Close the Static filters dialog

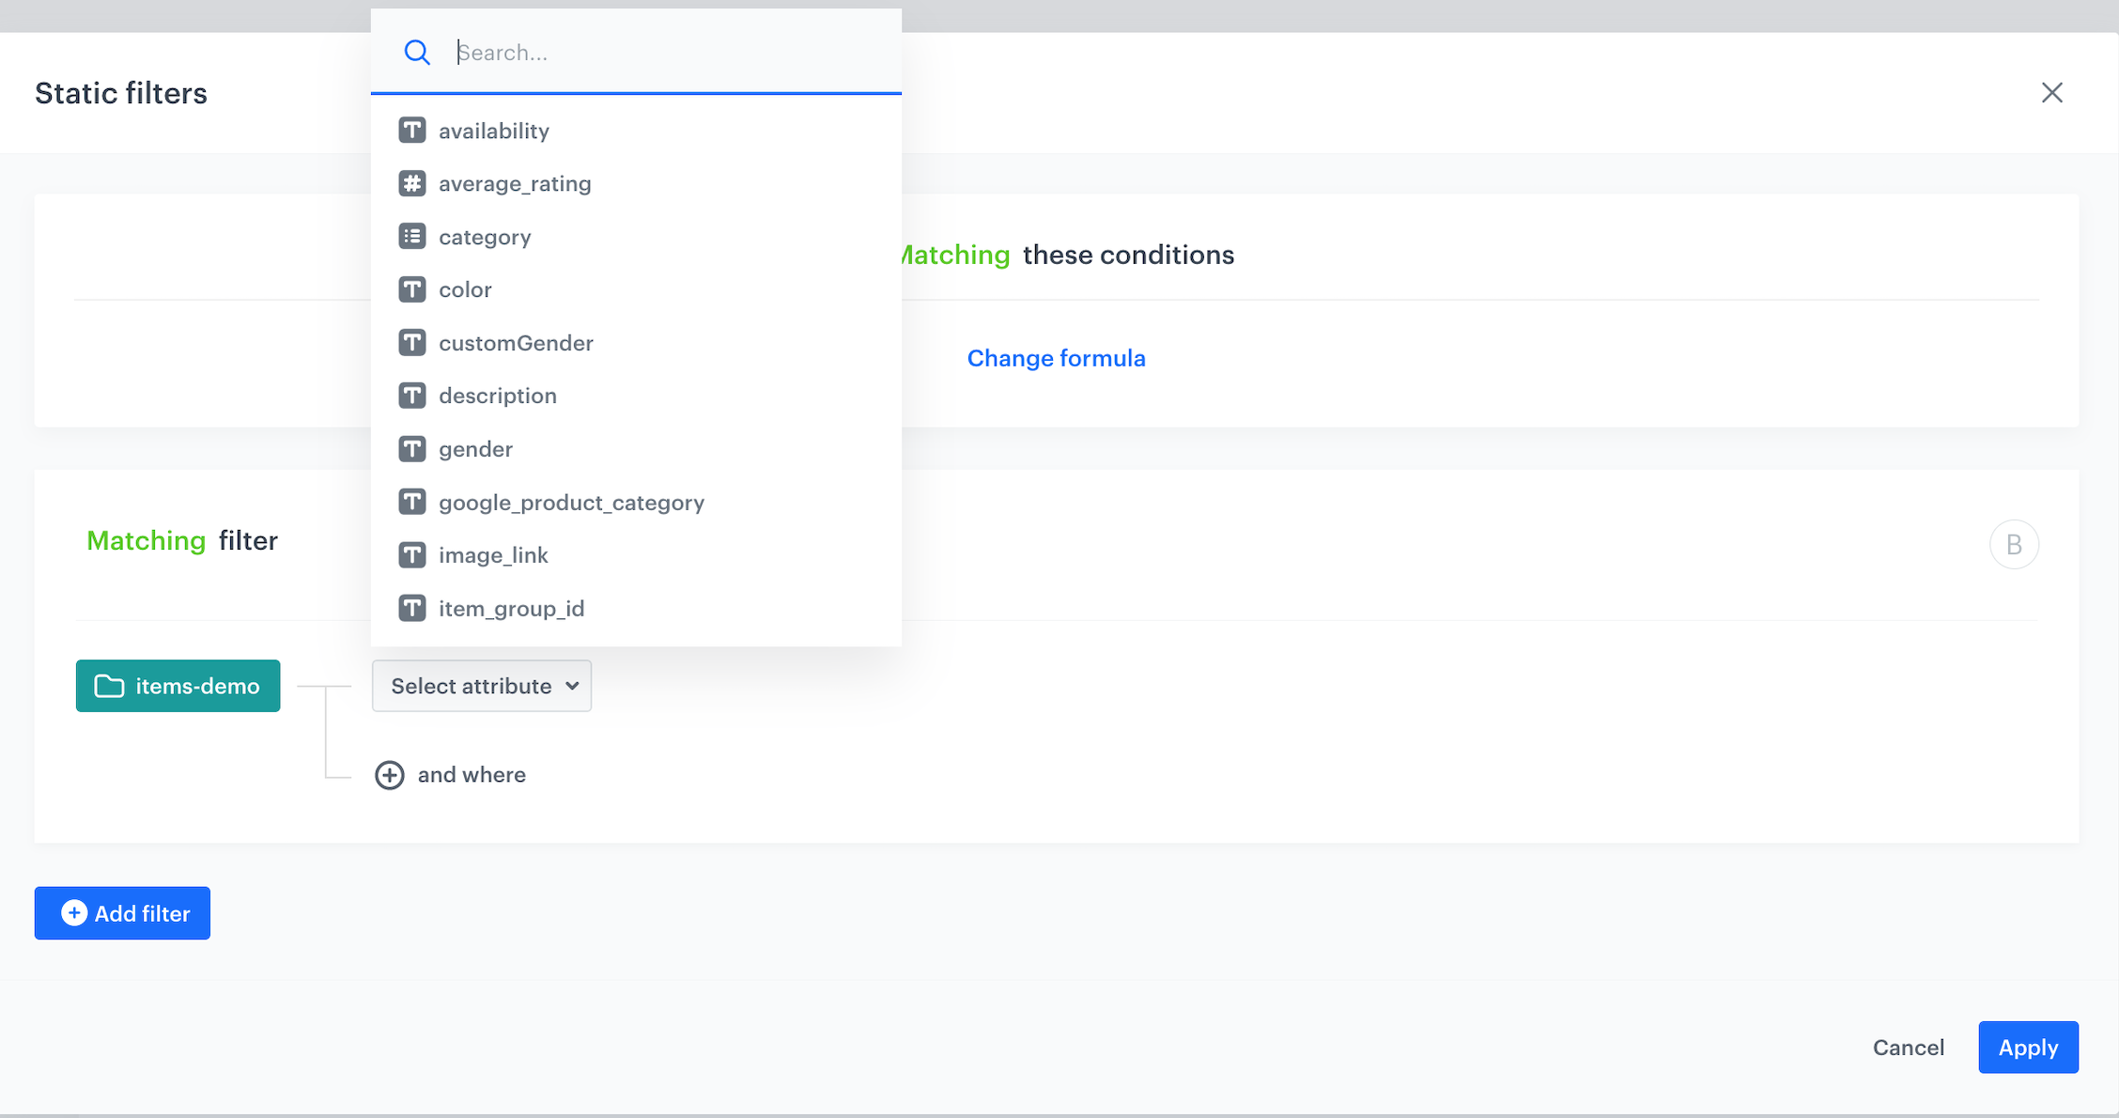[2052, 92]
